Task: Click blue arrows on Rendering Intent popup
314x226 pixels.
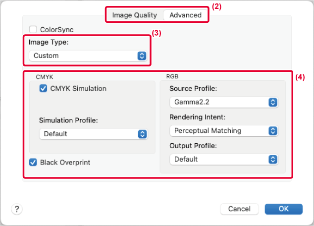Action: pyautogui.click(x=272, y=131)
